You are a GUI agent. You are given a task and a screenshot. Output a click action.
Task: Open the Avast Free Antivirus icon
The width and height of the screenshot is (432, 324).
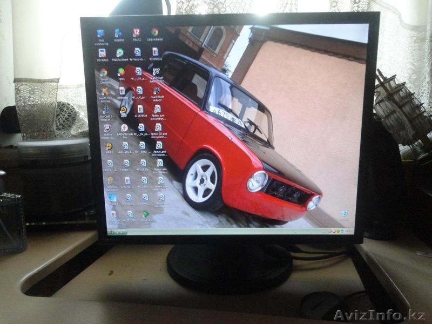[105, 92]
